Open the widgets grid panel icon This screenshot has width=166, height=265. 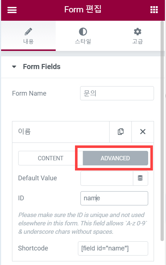(154, 10)
